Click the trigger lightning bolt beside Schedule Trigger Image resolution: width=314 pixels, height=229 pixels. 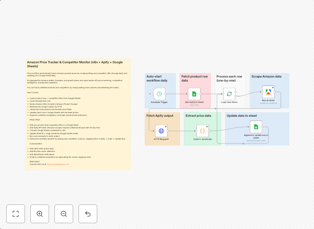(150, 94)
